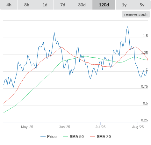Click the 1.5 y-axis gridline label
Screen dimensions: 151x145
tap(145, 36)
